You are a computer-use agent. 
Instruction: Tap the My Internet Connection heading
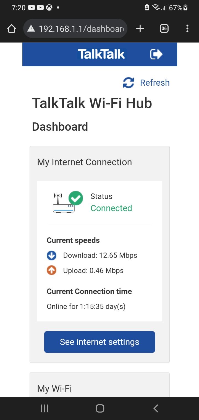(85, 162)
